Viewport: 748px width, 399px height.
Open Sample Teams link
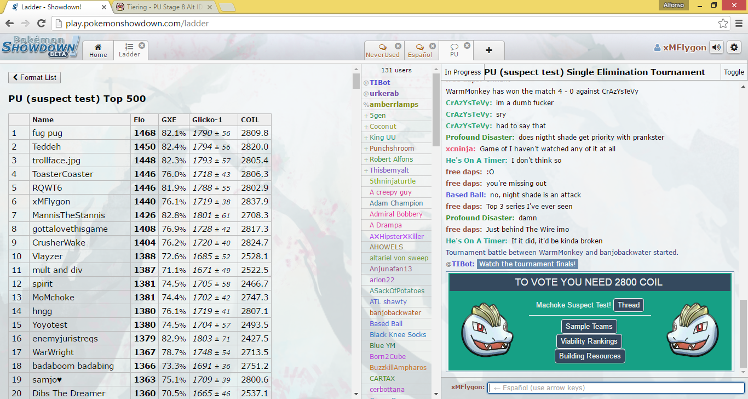coord(589,327)
